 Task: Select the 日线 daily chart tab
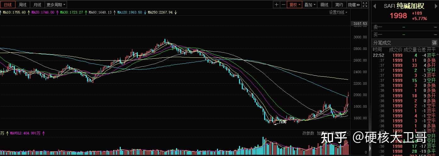pos(8,5)
